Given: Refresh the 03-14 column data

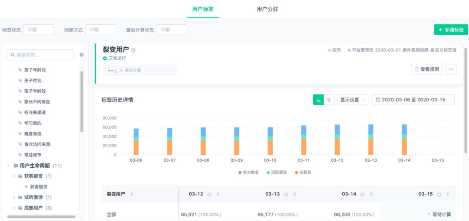Looking at the screenshot, I should [363, 194].
